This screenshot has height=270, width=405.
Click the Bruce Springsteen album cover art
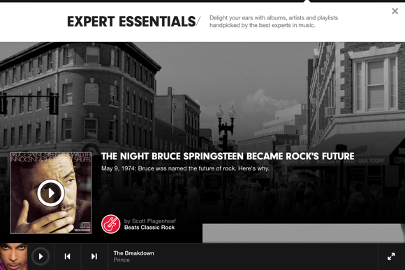click(51, 193)
